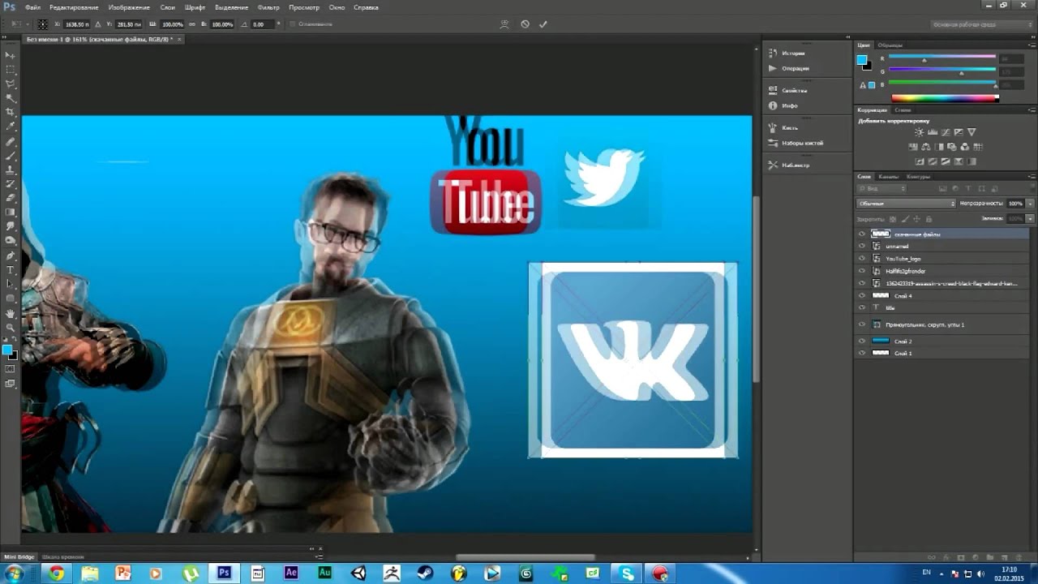Select the Clone Stamp tool

tap(11, 170)
